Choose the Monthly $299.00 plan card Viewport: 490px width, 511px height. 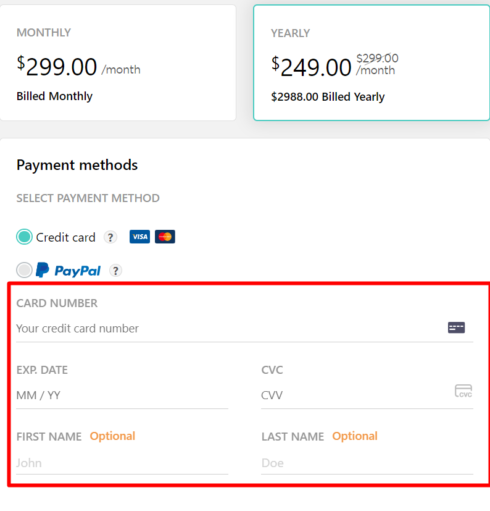[x=118, y=62]
